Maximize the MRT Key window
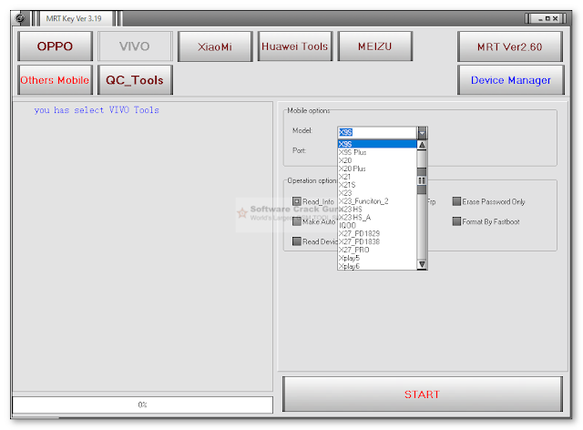The image size is (583, 430). [547, 18]
